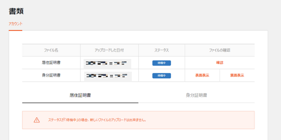
Task: Switch to the 居住証明書 upload tab
Action: pyautogui.click(x=80, y=96)
